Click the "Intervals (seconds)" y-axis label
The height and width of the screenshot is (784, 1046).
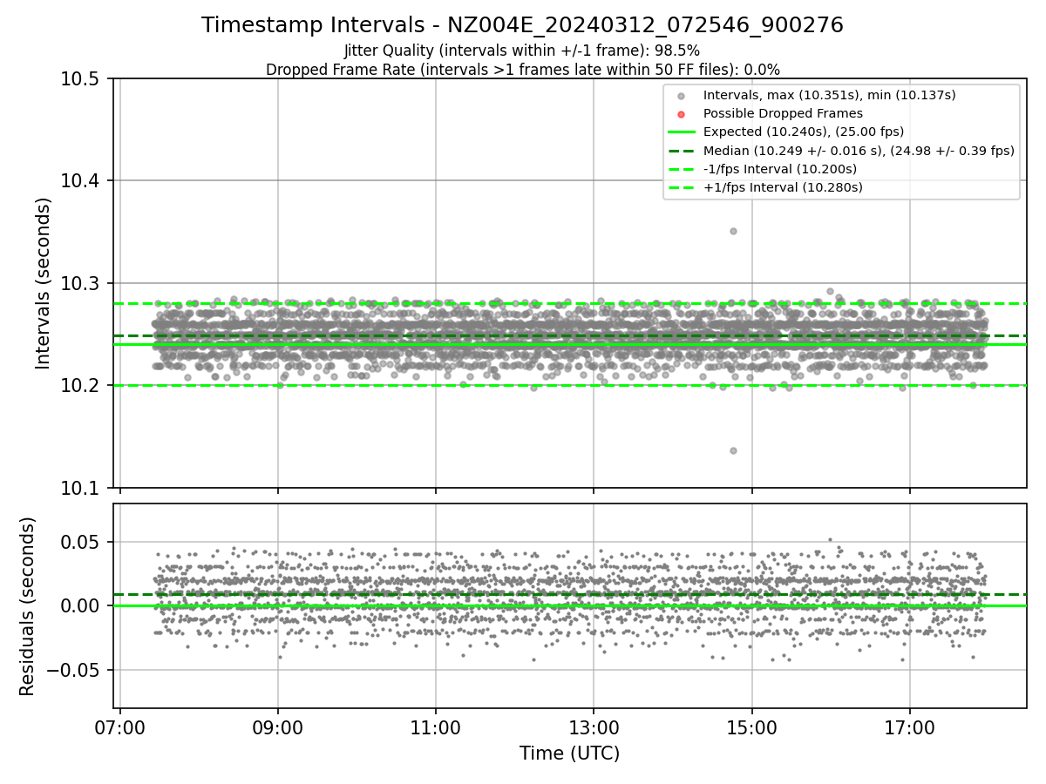(x=44, y=283)
